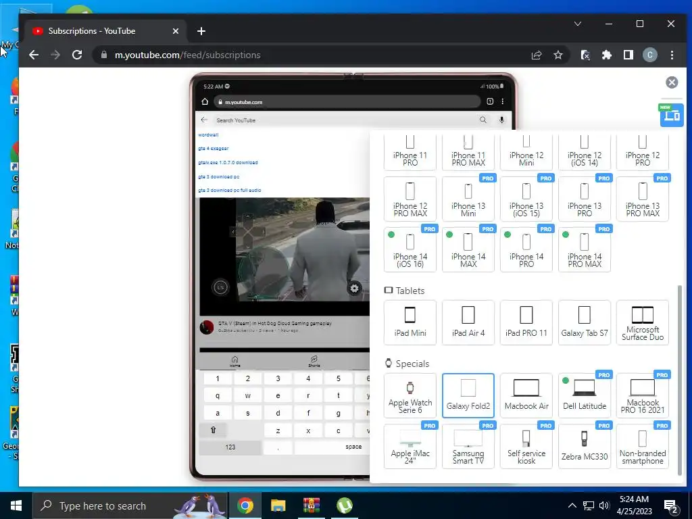
Task: Tap the YouTube Shorts tab
Action: [x=314, y=362]
